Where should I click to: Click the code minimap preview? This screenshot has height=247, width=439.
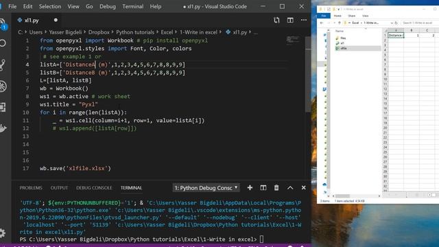coord(293,40)
